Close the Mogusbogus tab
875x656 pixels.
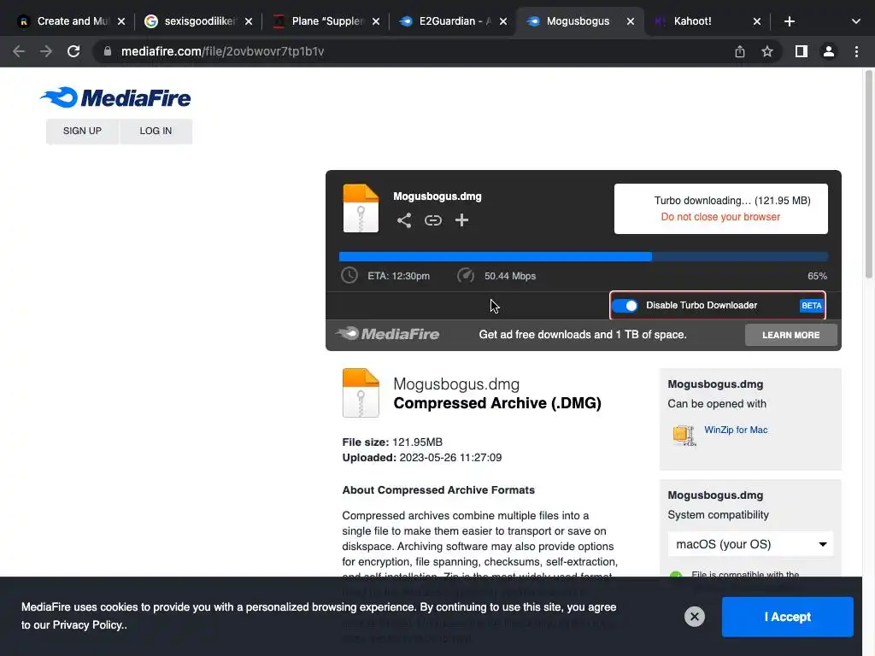pos(630,21)
